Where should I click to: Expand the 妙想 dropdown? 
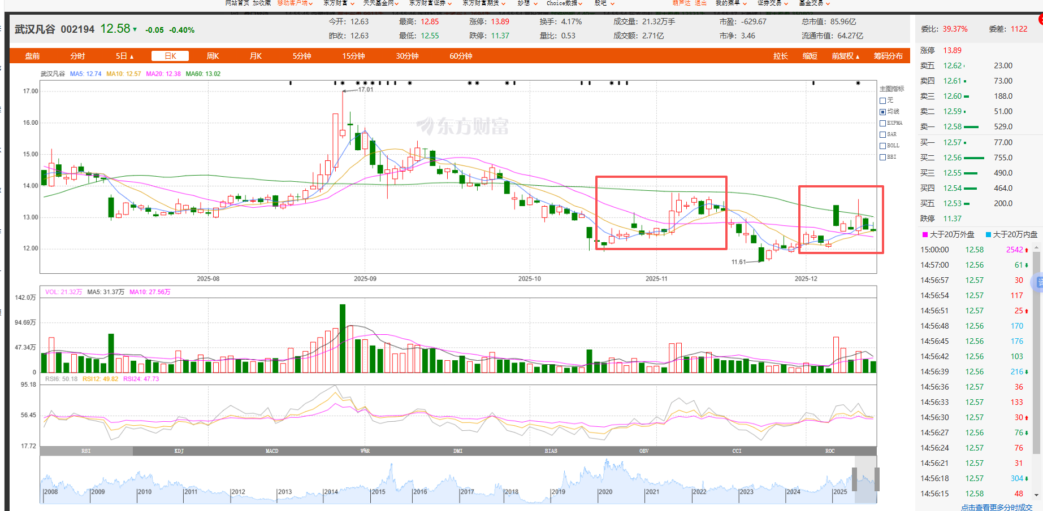pos(527,3)
